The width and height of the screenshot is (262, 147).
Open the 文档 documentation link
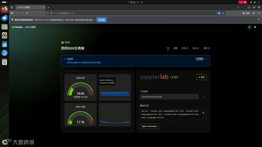coord(185,48)
